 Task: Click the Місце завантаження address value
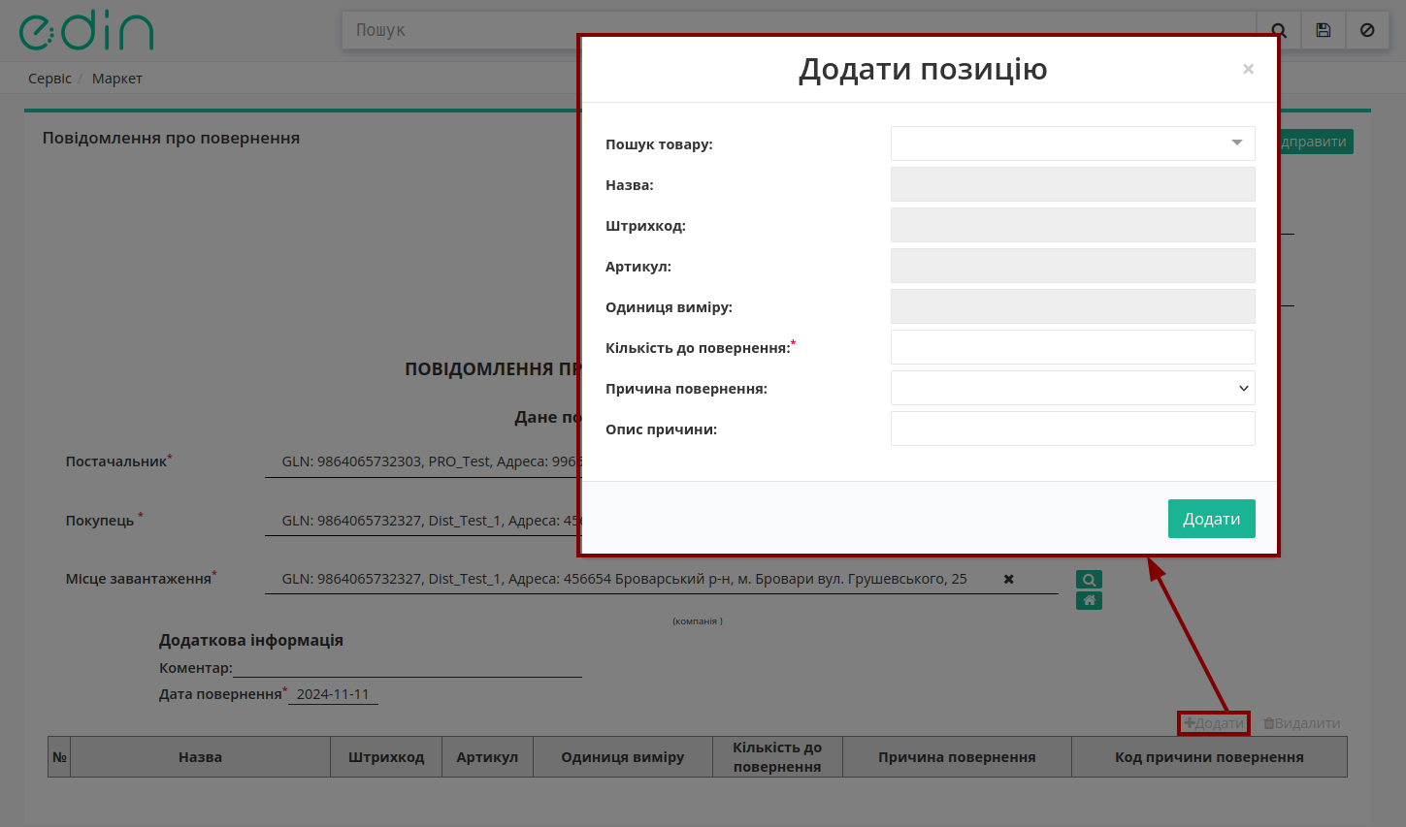click(625, 579)
